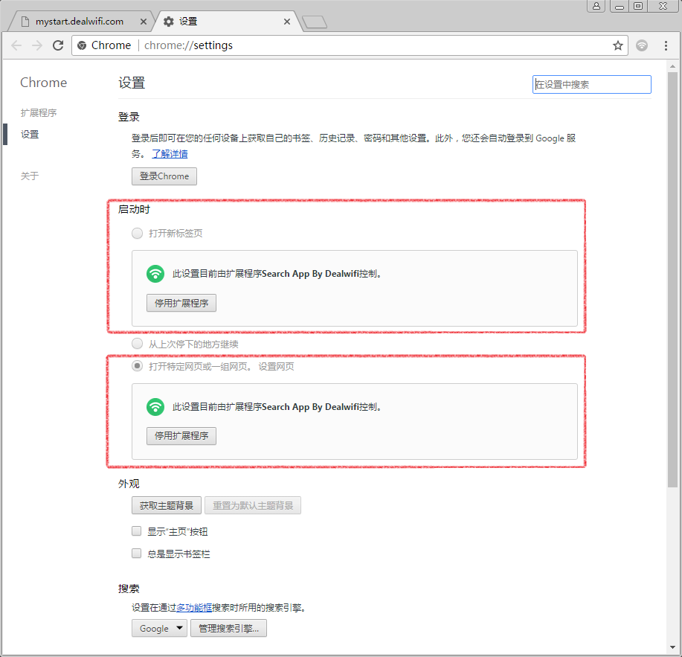Expand the Google search engine dropdown
The width and height of the screenshot is (682, 657).
[x=159, y=628]
